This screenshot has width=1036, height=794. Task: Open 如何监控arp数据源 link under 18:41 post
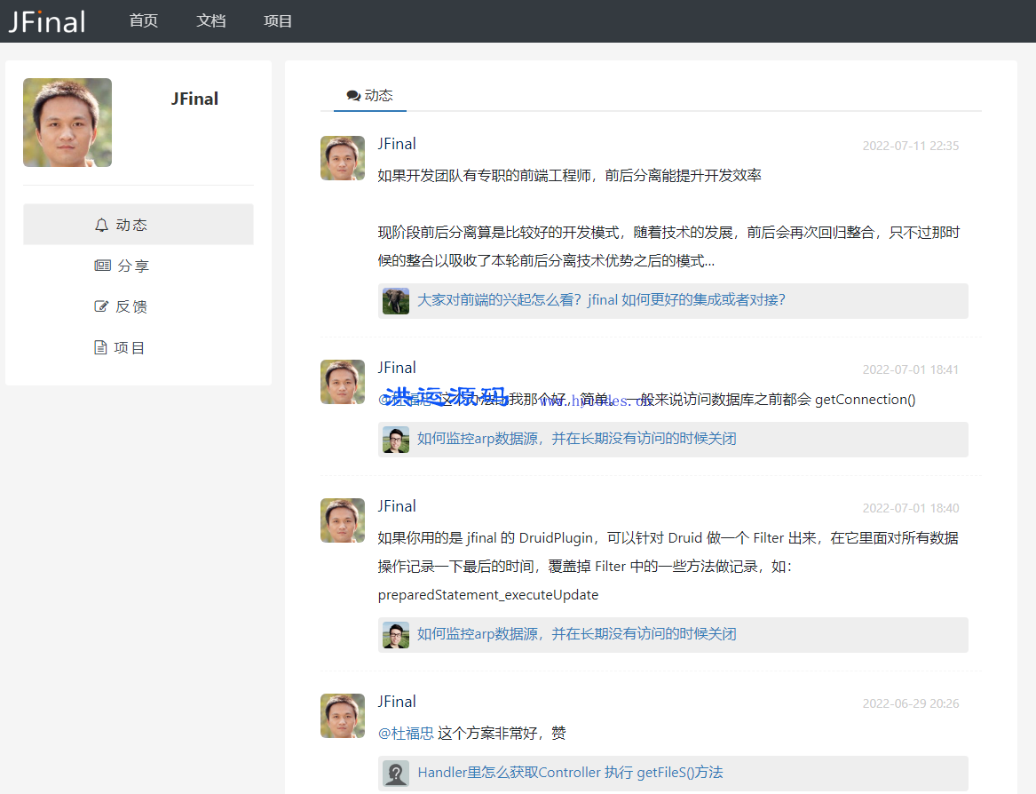(577, 439)
